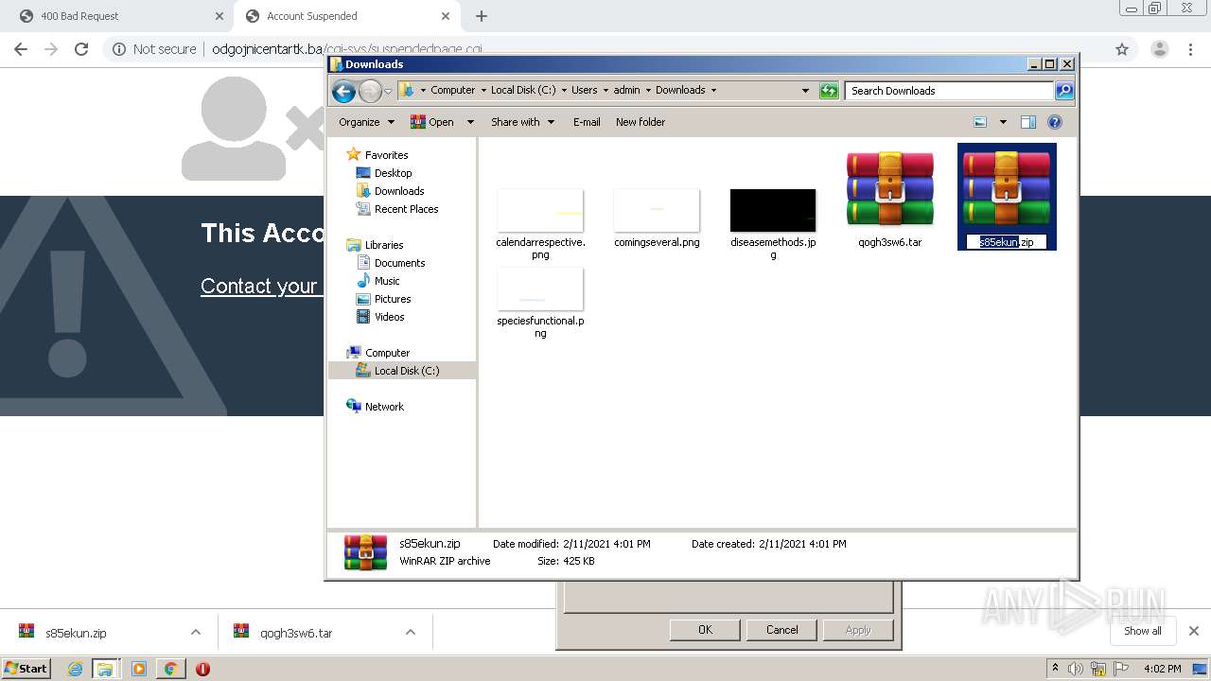Open qogh3sw6.tar from the downloads bar
The image size is (1211, 681).
[x=296, y=633]
